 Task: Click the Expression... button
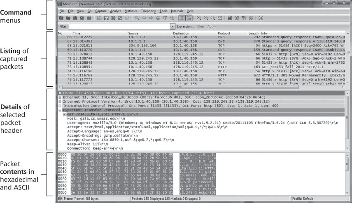(186, 26)
